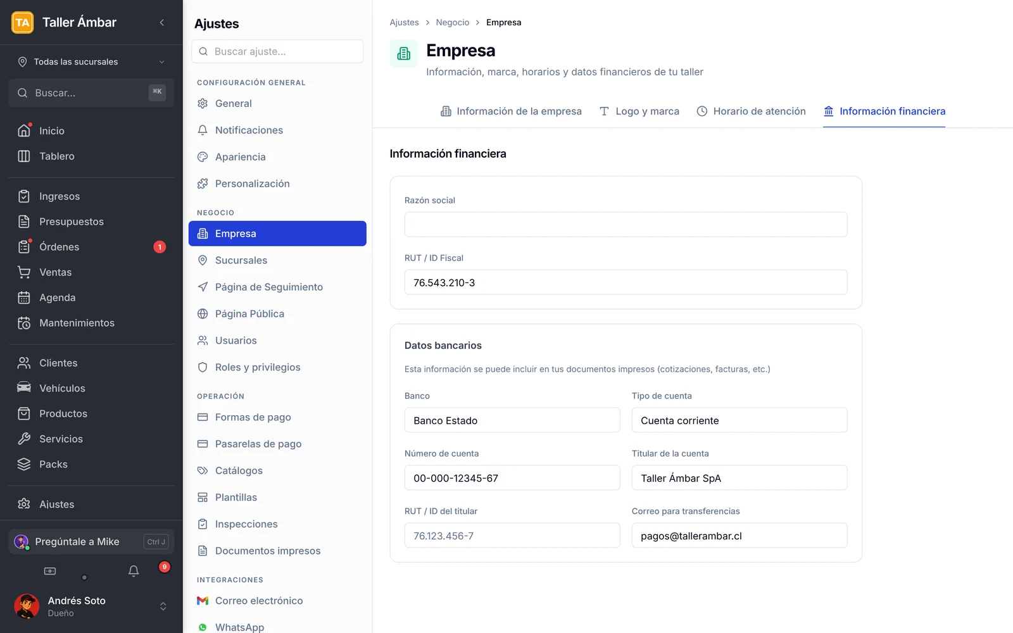Go to Órdenes clipboard icon
The width and height of the screenshot is (1013, 633).
tap(24, 247)
